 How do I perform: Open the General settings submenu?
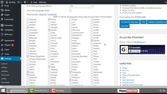click(4, 64)
